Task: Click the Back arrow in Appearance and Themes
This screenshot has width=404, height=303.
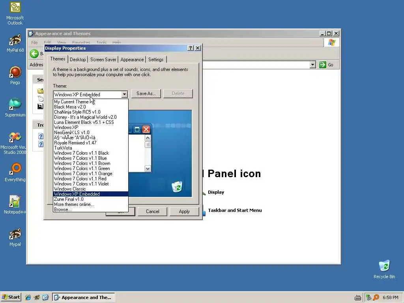Action: [x=34, y=54]
